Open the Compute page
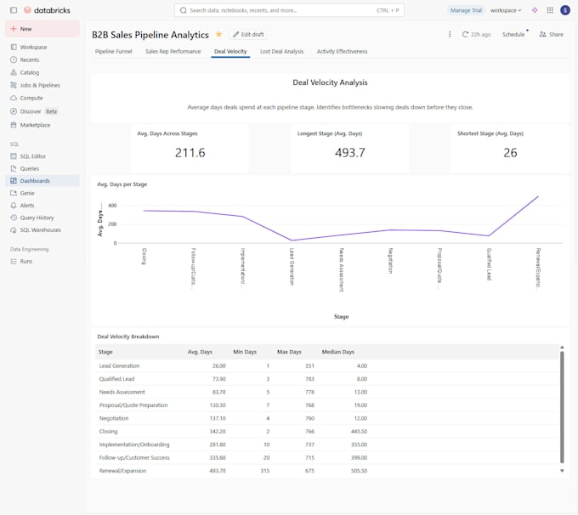The height and width of the screenshot is (515, 578). (x=42, y=98)
